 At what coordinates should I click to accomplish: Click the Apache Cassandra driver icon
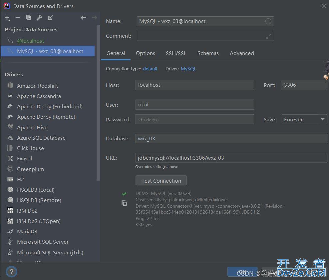pyautogui.click(x=10, y=96)
